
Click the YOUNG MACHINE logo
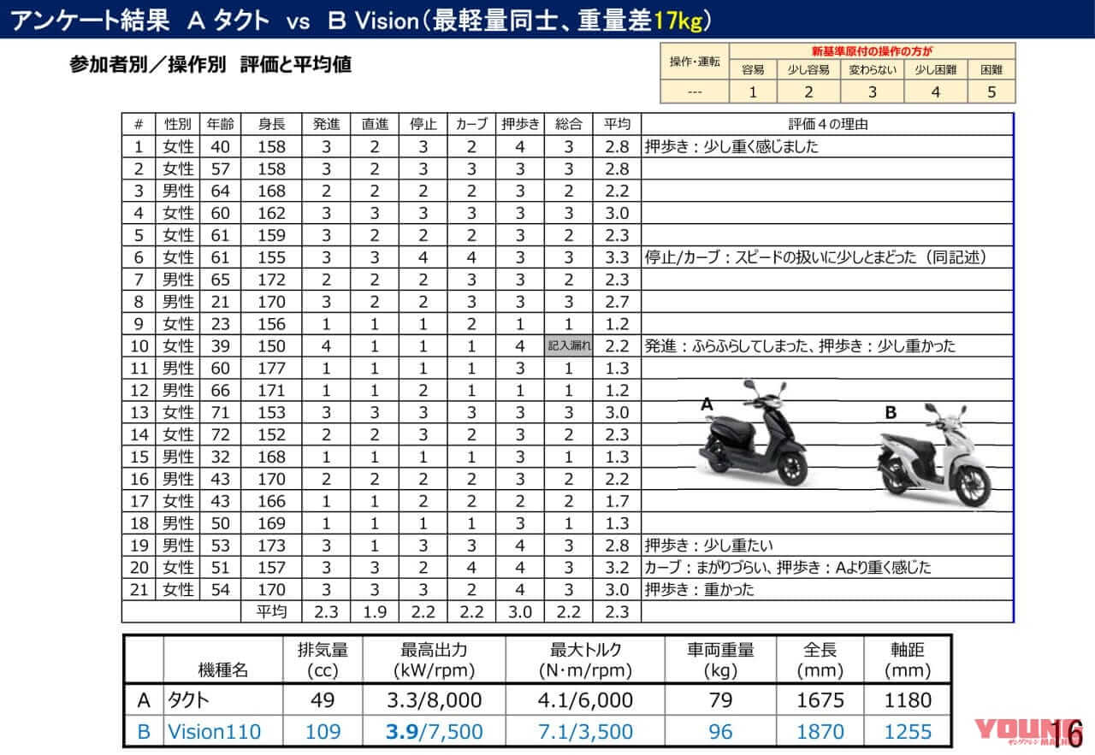[1018, 731]
